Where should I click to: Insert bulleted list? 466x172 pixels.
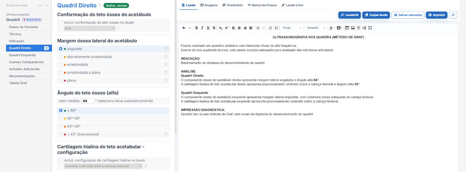pyautogui.click(x=276, y=28)
